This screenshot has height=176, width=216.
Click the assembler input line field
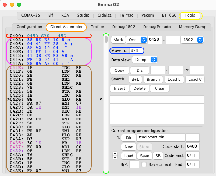157,99
